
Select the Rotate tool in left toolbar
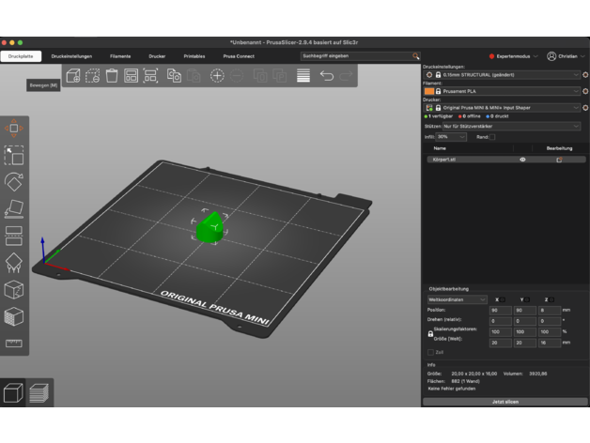(x=14, y=182)
